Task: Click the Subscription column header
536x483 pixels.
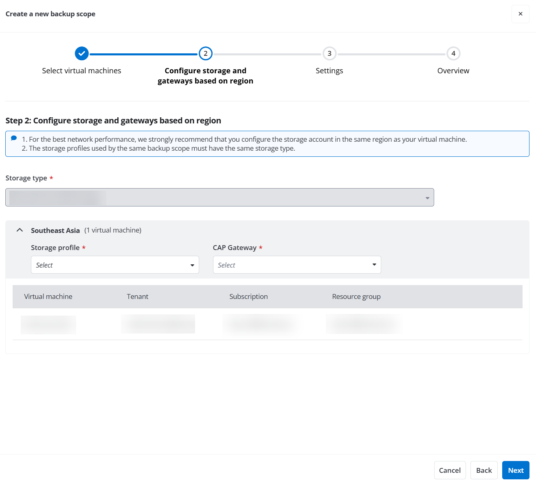Action: (248, 296)
